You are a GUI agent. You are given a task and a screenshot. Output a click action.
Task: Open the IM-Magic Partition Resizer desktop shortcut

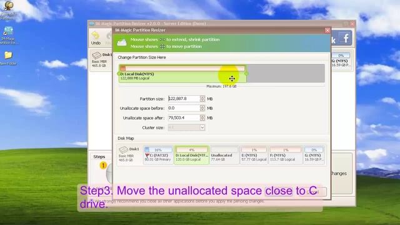tap(8, 36)
